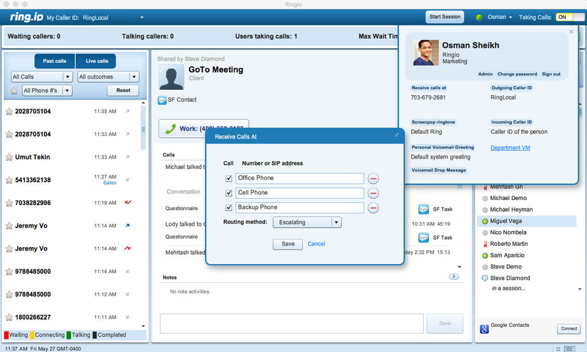Screen dimensions: 587x352
Task: Open the Department VM link
Action: [510, 148]
